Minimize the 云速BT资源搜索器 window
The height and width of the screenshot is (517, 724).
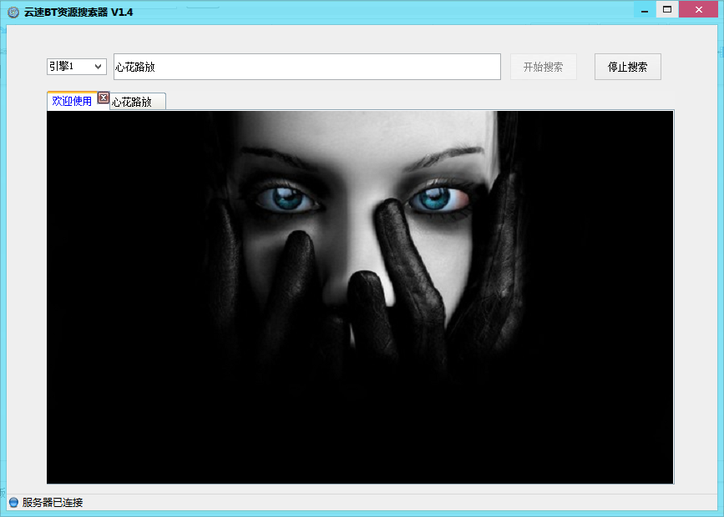(645, 10)
